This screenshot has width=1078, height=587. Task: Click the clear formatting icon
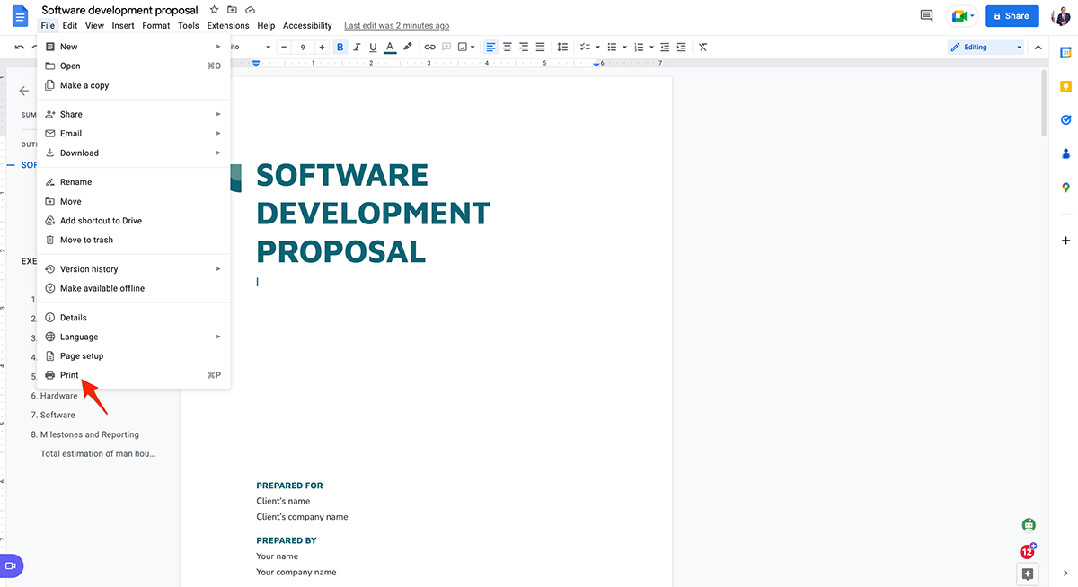pyautogui.click(x=702, y=47)
